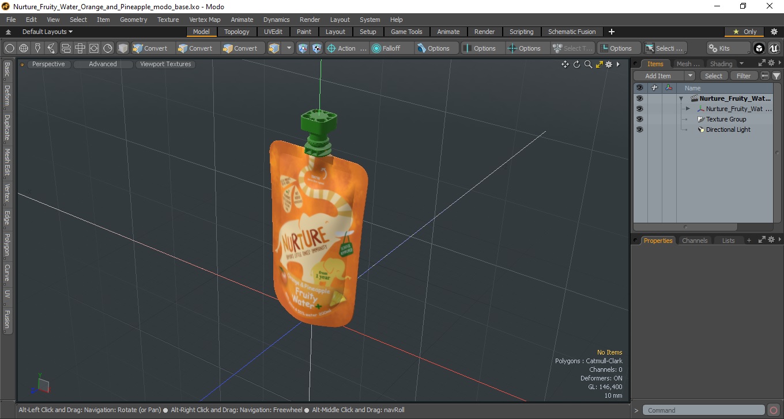Open the Perspective view dropdown
This screenshot has width=784, height=419.
click(x=48, y=64)
